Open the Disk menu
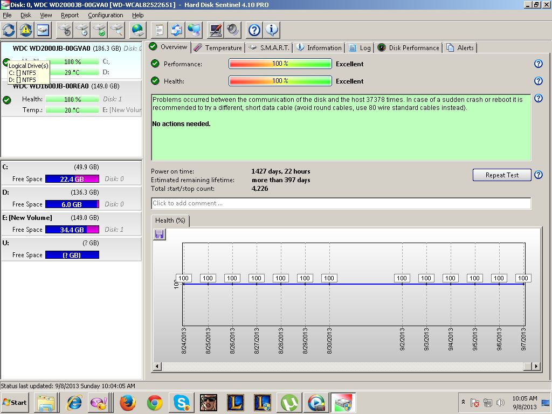 coord(26,15)
